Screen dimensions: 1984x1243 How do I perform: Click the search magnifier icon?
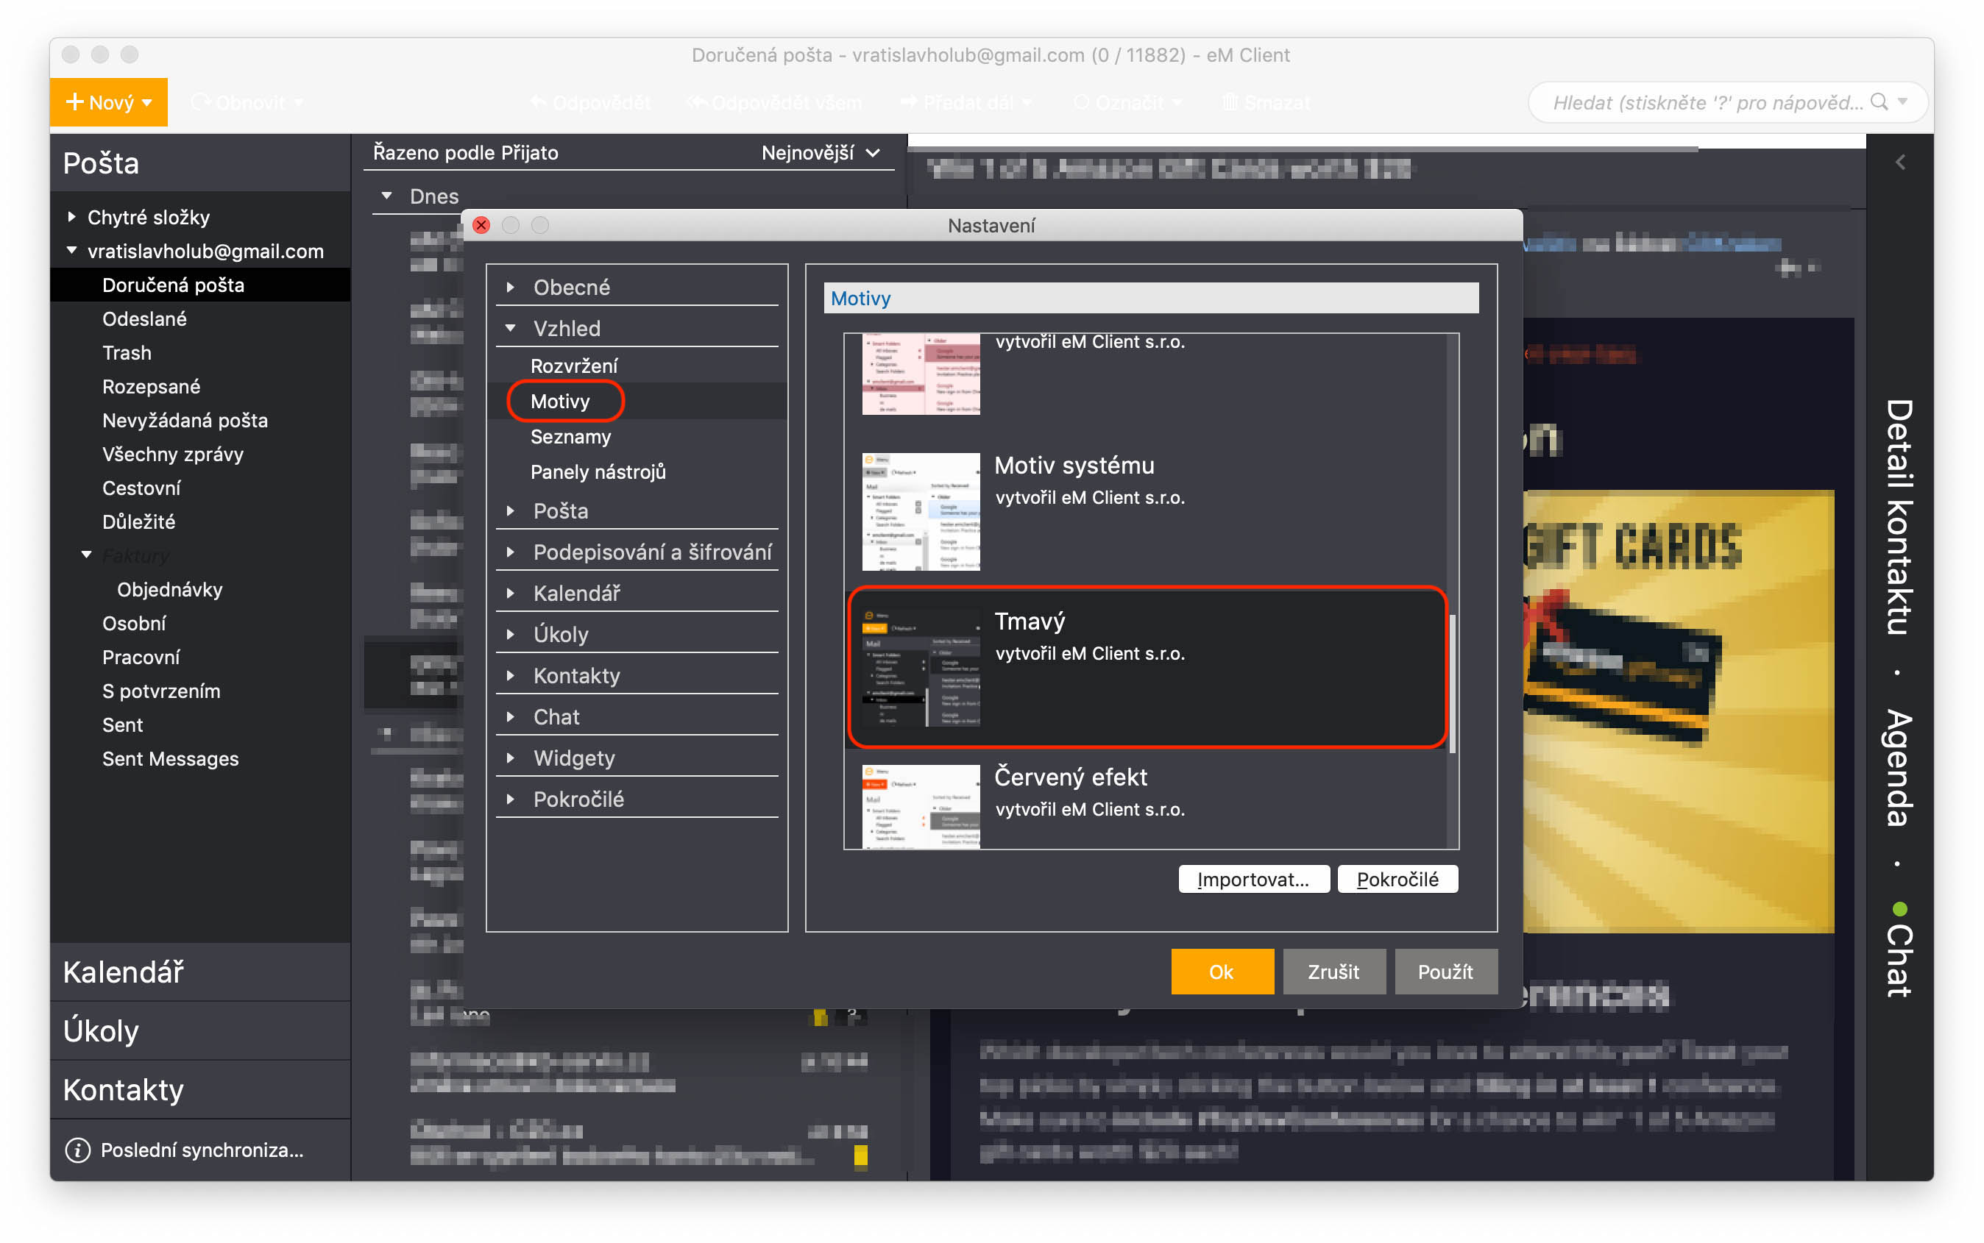tap(1879, 102)
